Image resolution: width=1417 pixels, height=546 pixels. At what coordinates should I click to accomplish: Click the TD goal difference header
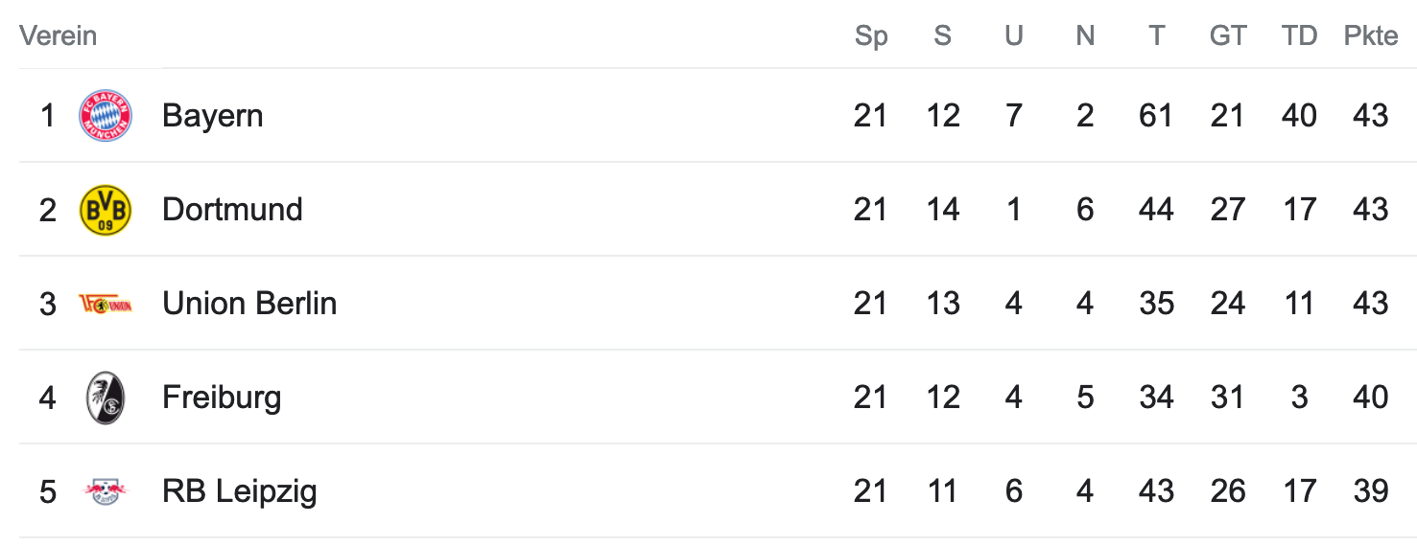pyautogui.click(x=1299, y=35)
